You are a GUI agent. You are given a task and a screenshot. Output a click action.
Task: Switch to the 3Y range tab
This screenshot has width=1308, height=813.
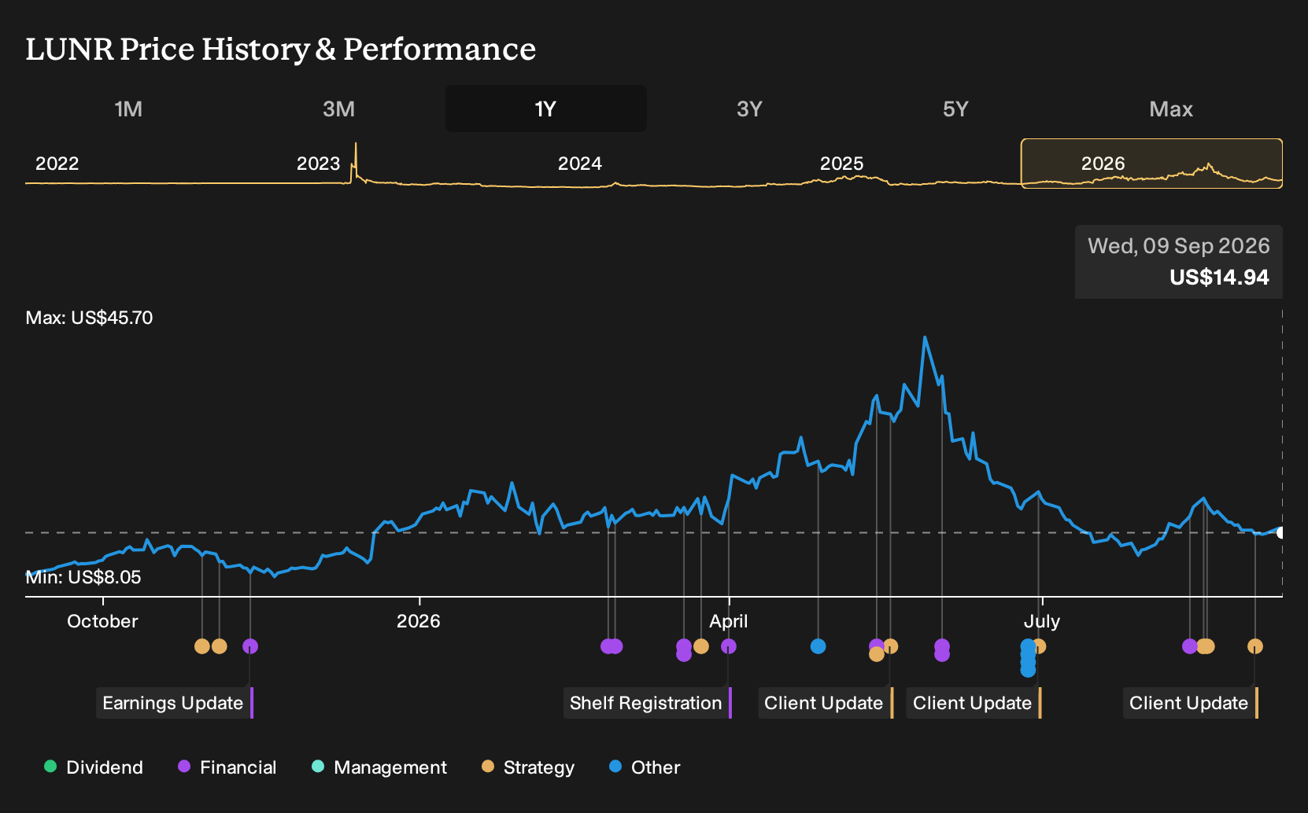(749, 109)
